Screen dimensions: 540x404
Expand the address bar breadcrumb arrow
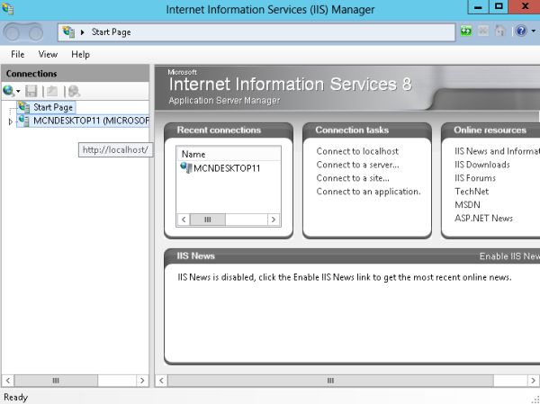(x=83, y=32)
